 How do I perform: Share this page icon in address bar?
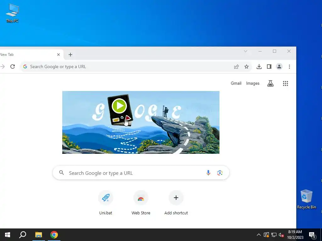tap(236, 67)
